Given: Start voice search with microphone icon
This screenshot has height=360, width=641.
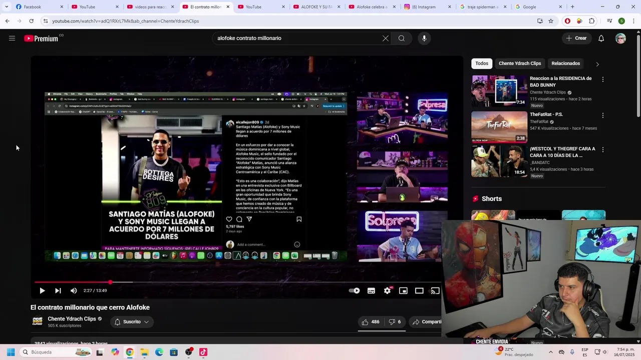Looking at the screenshot, I should click(x=424, y=38).
